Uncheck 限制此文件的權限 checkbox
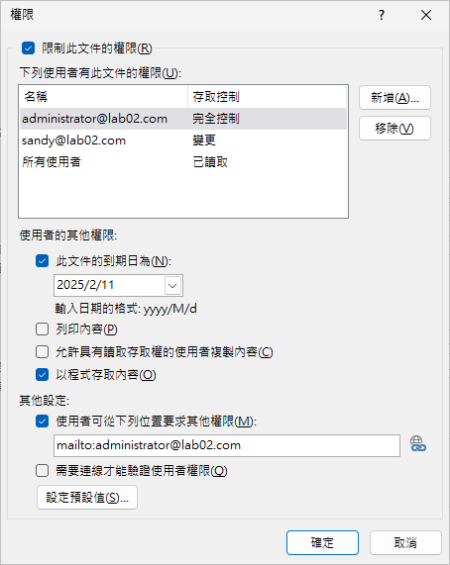The width and height of the screenshot is (450, 565). coord(28,47)
